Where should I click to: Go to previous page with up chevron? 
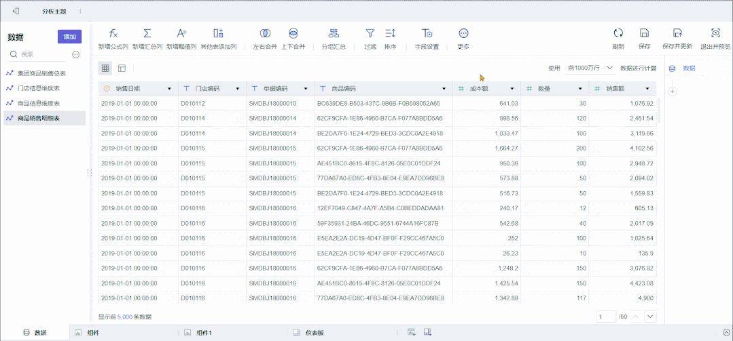tap(636, 317)
